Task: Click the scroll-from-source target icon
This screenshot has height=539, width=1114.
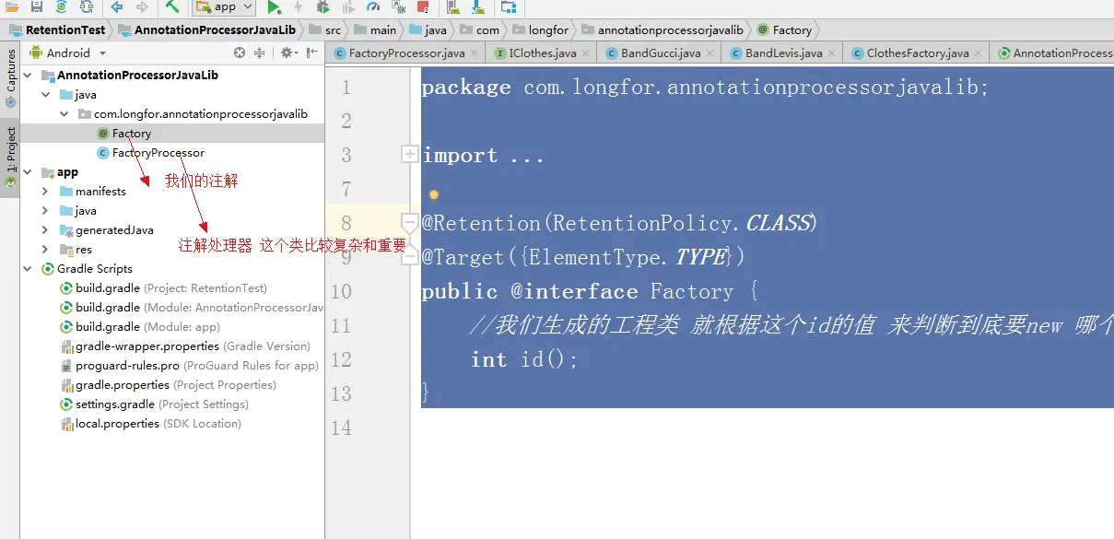Action: click(240, 53)
